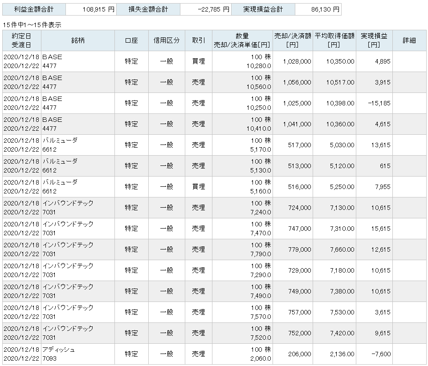Click the 銘柄 column header
Viewport: 428px width, 366px height.
pyautogui.click(x=78, y=40)
